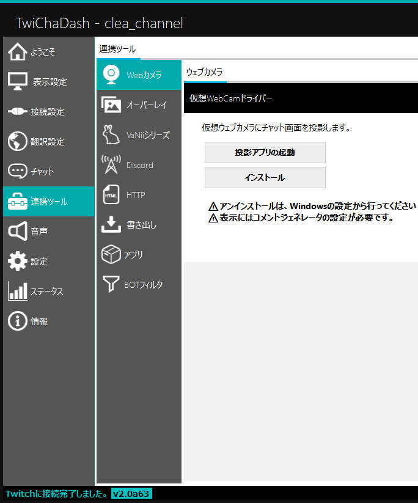Viewport: 418px width, 503px height.
Task: Click the megaphone icon for 音声
Action: [17, 231]
